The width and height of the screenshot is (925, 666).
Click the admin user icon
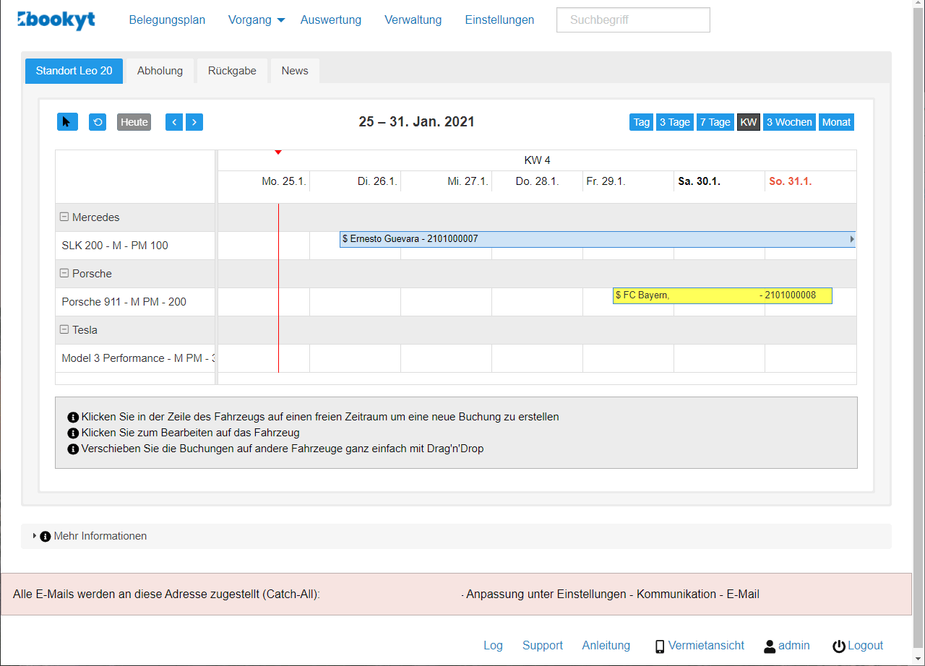coord(768,645)
